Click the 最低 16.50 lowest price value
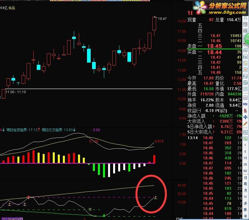 pyautogui.click(x=209, y=89)
